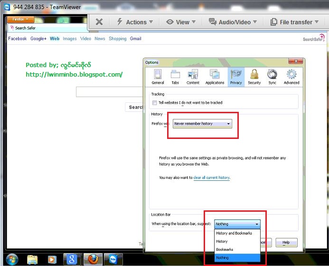Click clear all current history link

coord(212,177)
